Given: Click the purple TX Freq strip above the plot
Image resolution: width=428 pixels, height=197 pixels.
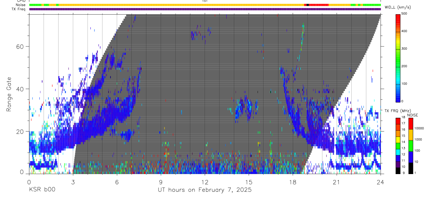Looking at the screenshot, I should click(205, 9).
